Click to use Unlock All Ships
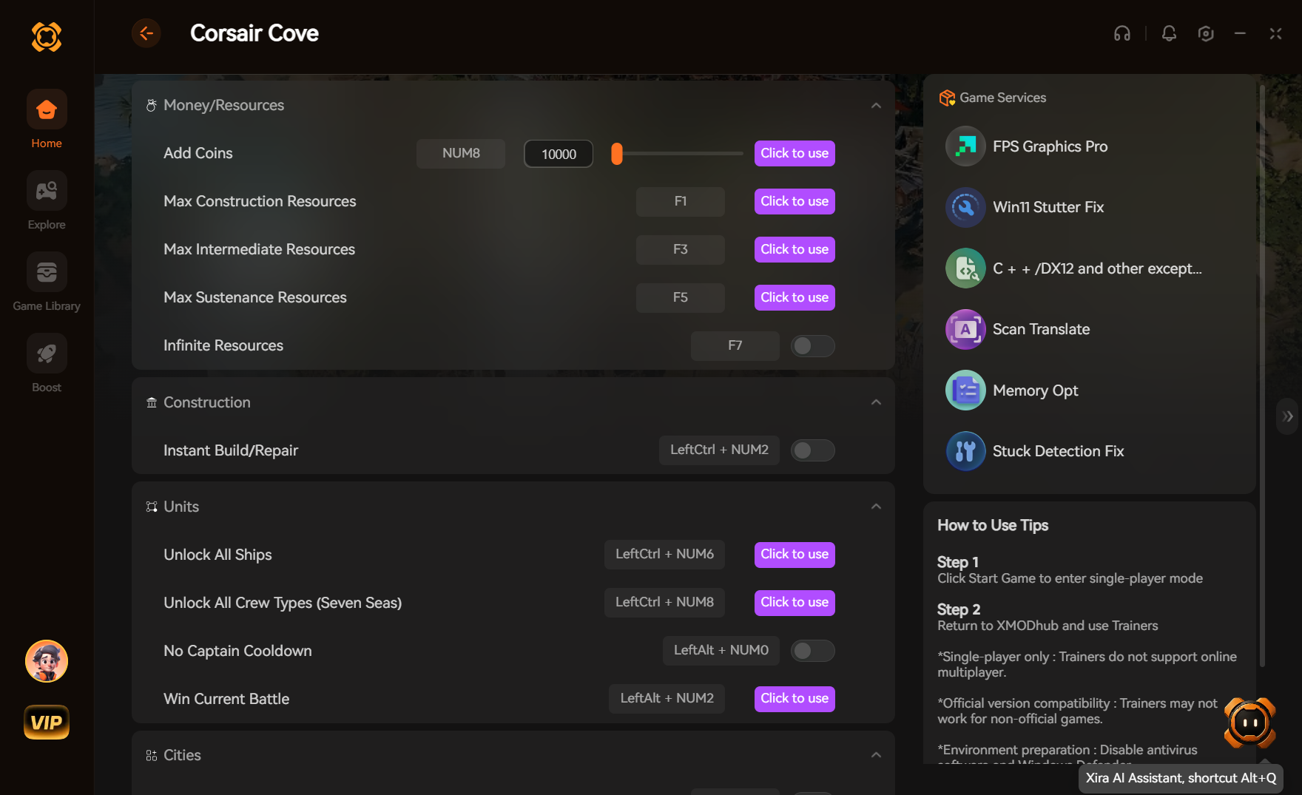 (795, 554)
